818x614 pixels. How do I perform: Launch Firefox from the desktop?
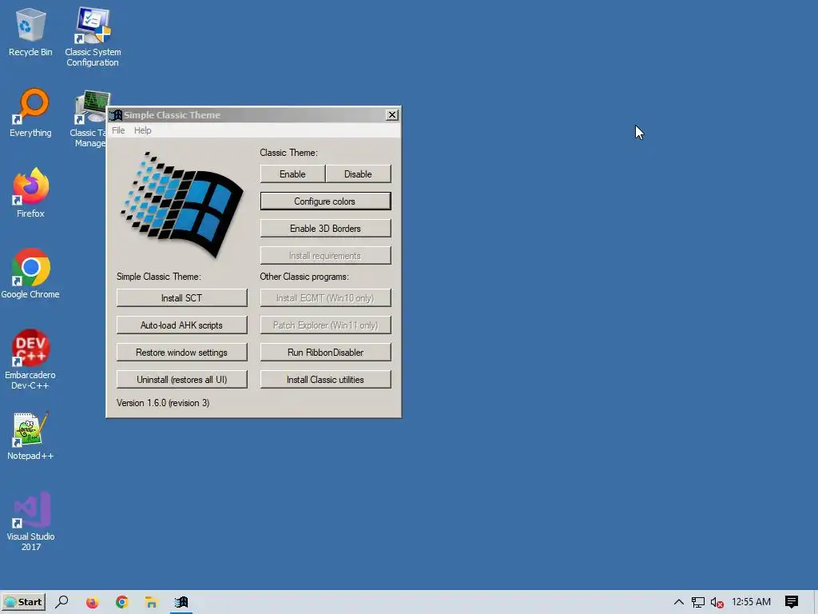(x=30, y=192)
